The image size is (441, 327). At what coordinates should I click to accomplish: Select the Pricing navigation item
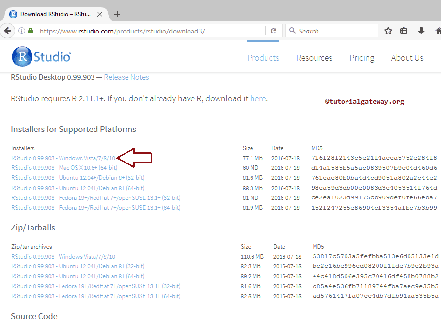pyautogui.click(x=362, y=58)
